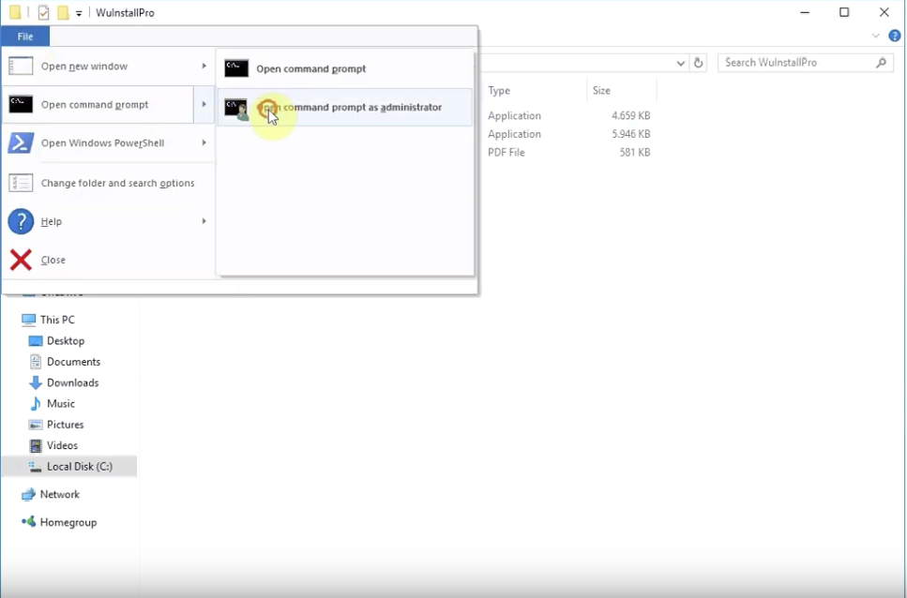Screen dimensions: 907x598
Task: Click the File tab
Action: (25, 37)
